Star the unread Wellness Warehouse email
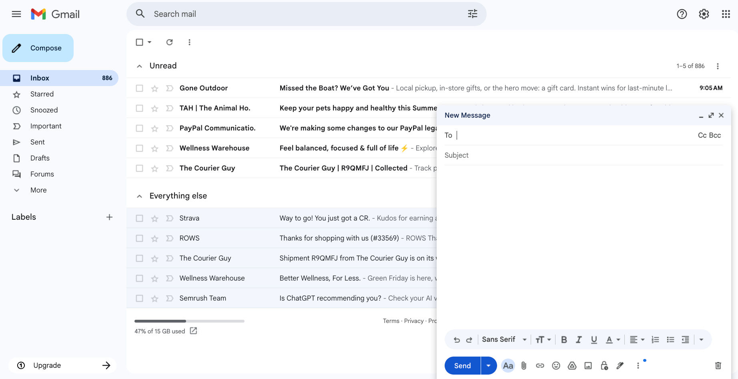738x379 pixels. point(154,148)
